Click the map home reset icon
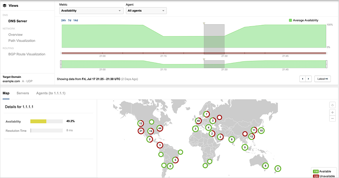Image resolution: width=339 pixels, height=178 pixels. click(x=332, y=105)
